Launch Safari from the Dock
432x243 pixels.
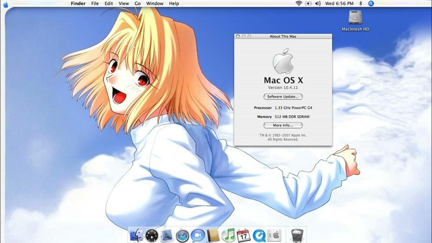click(183, 235)
